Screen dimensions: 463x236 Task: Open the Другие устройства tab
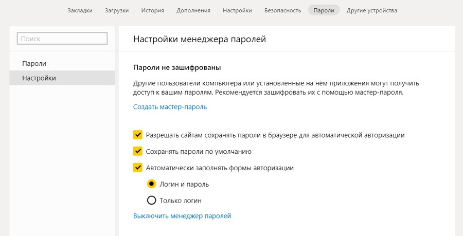coord(372,10)
